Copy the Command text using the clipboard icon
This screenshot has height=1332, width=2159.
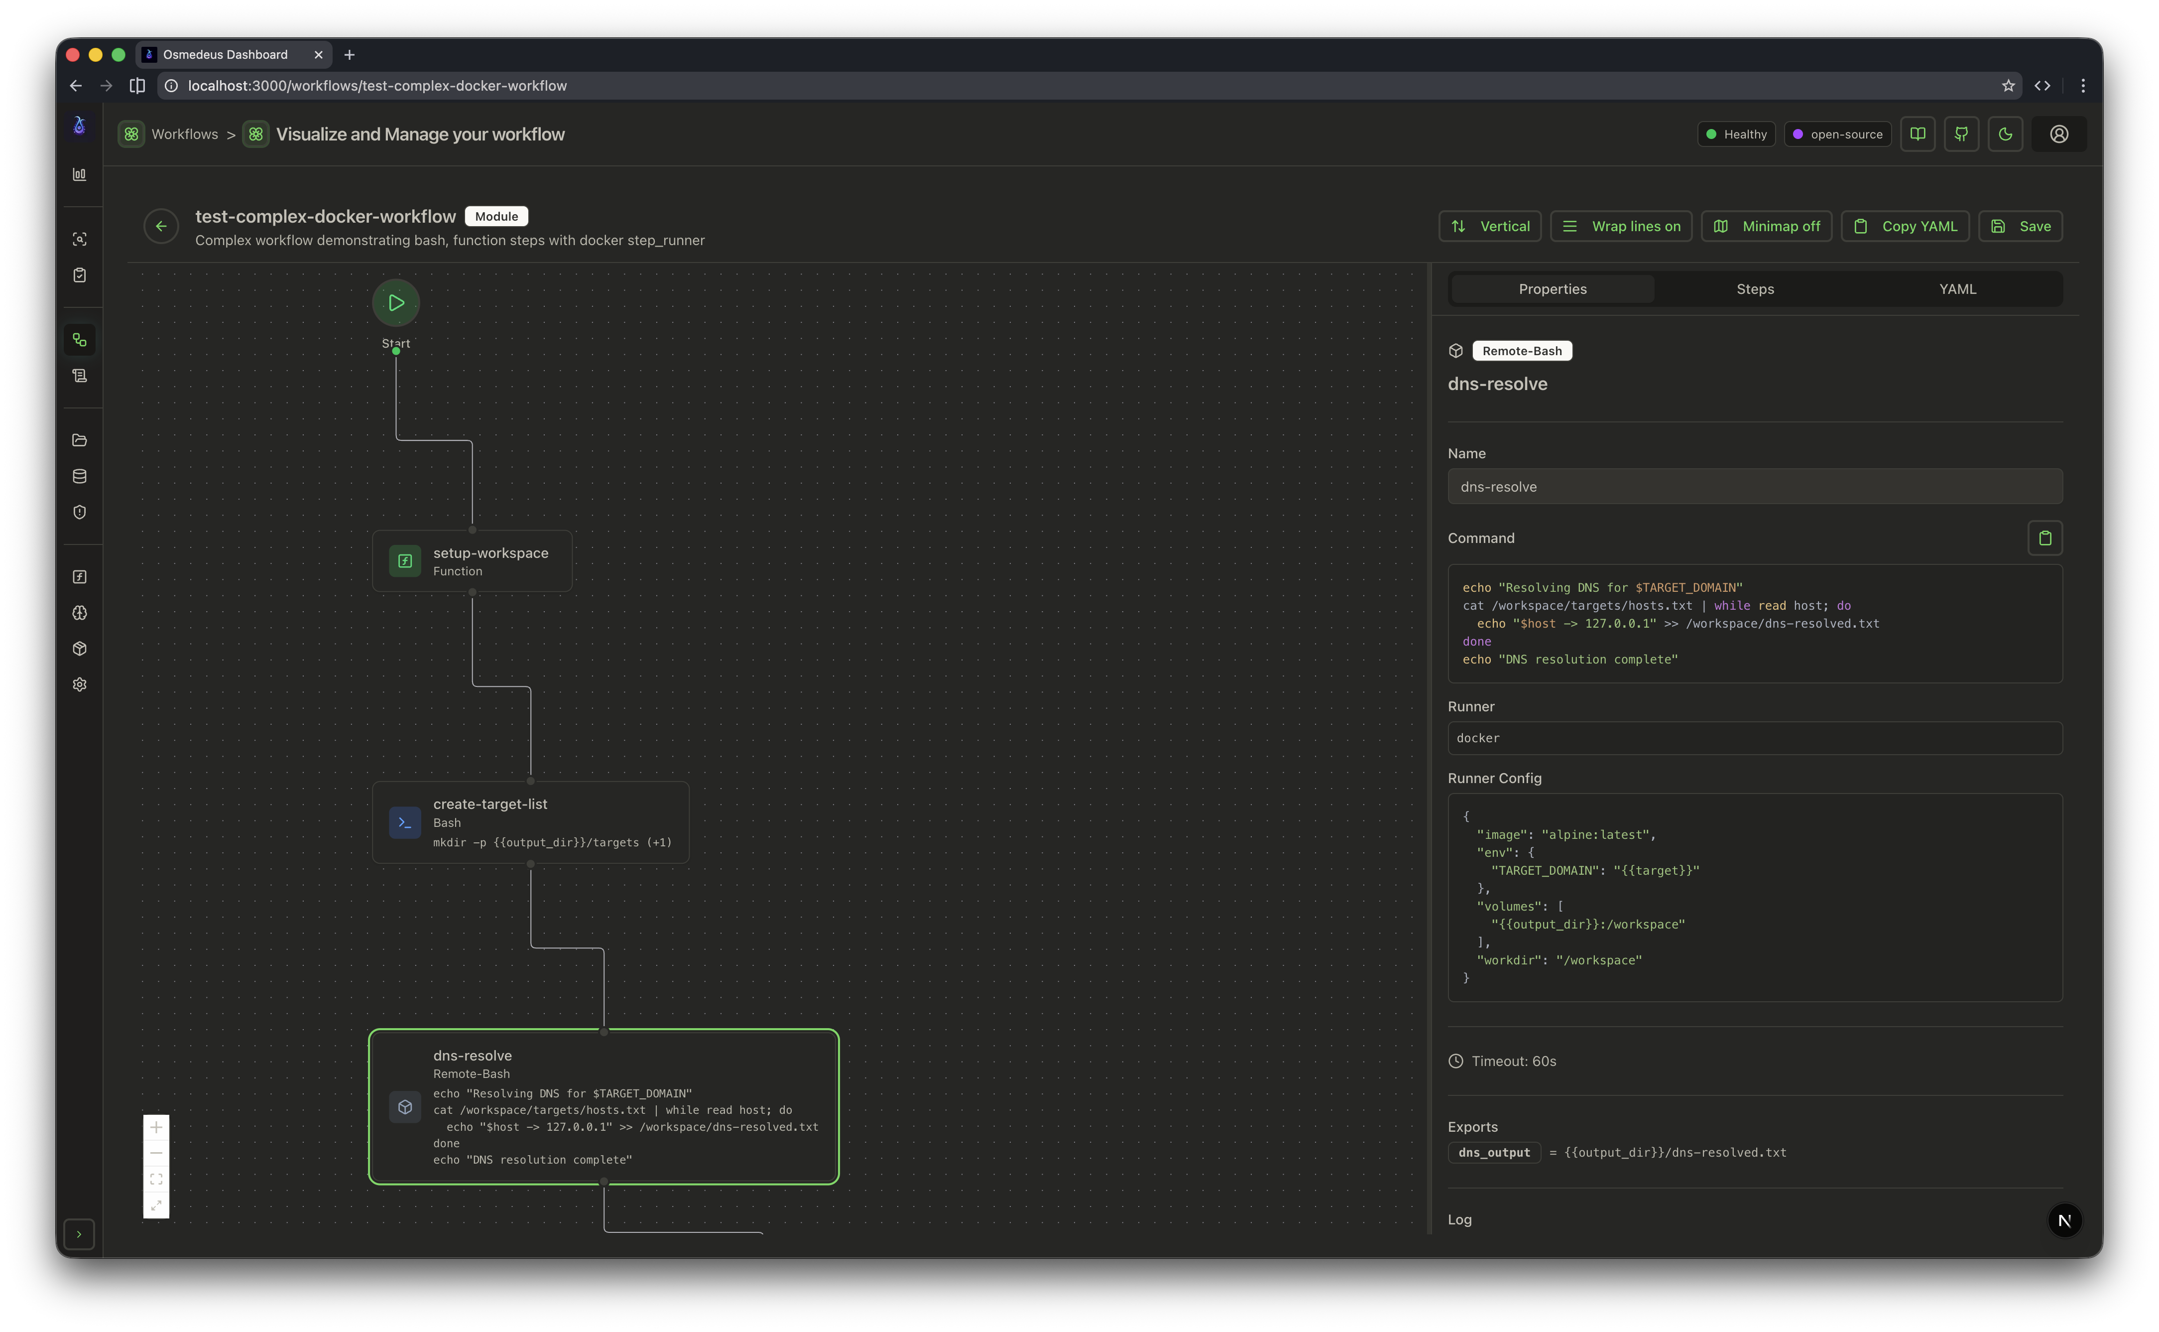[2045, 537]
